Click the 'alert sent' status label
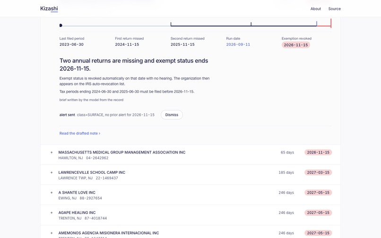This screenshot has width=381, height=238. coord(67,115)
